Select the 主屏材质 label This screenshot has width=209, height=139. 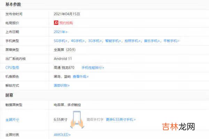coord(12,135)
